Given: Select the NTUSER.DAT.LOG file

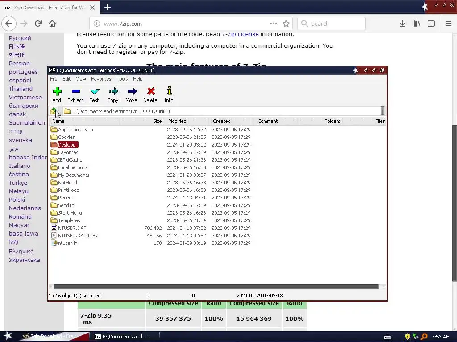Looking at the screenshot, I should [74, 235].
